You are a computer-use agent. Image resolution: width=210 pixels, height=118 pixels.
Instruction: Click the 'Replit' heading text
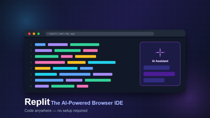pos(37,102)
